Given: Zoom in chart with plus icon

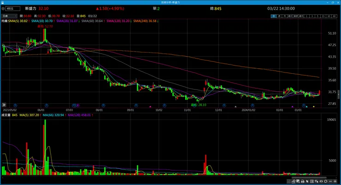Looking at the screenshot, I should point(335,181).
